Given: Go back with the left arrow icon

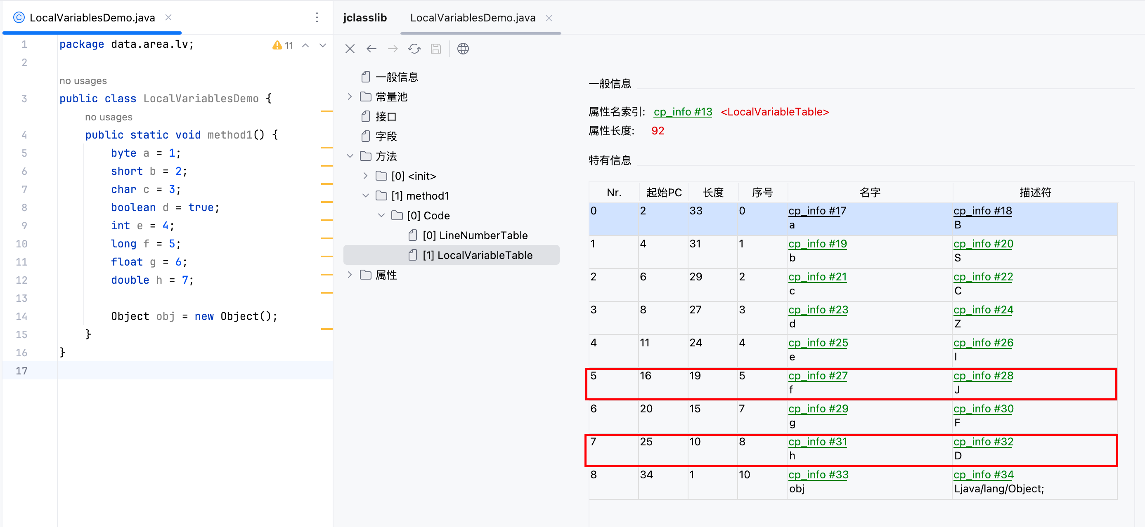Looking at the screenshot, I should pos(371,49).
